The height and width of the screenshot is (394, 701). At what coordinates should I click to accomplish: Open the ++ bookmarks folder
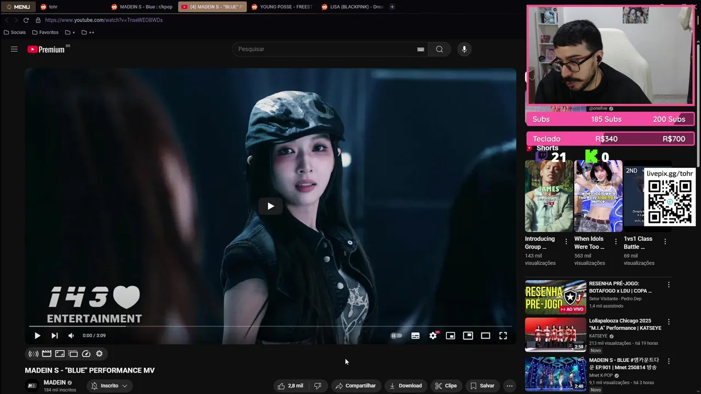(x=88, y=32)
